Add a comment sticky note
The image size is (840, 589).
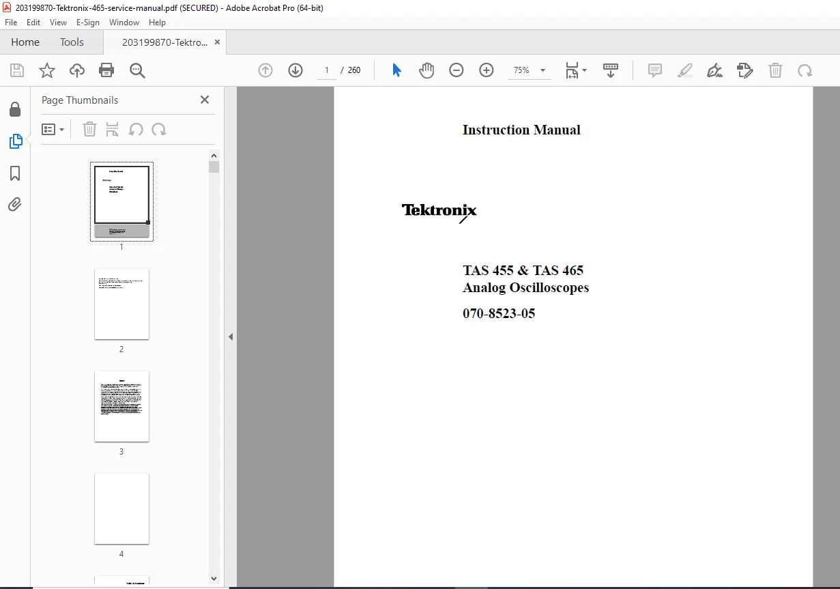[655, 70]
